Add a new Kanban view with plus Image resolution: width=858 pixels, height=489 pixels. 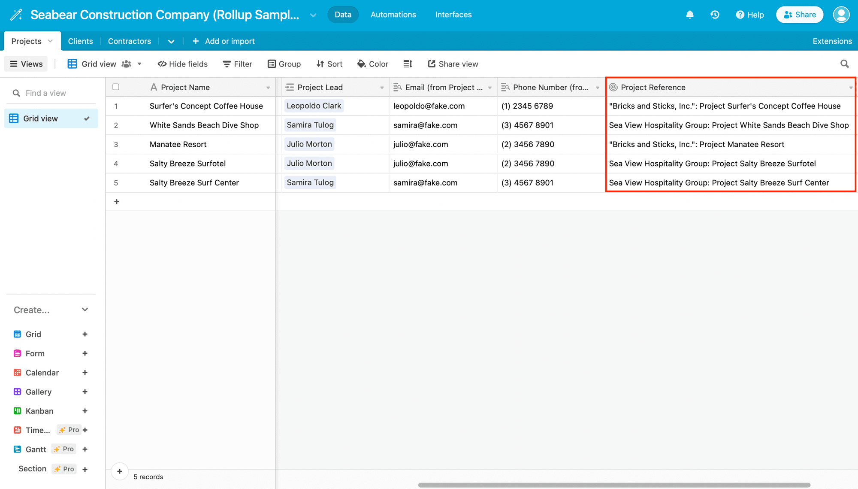click(x=85, y=411)
